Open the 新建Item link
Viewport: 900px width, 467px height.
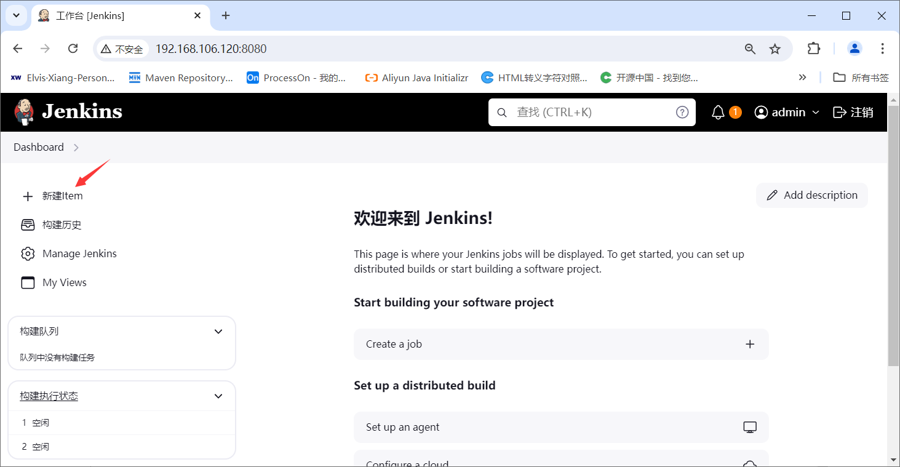(x=62, y=196)
